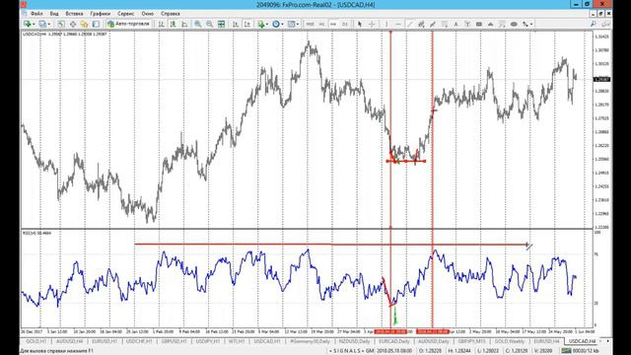
Task: Select the Trendline drawing tool
Action: coord(410,24)
